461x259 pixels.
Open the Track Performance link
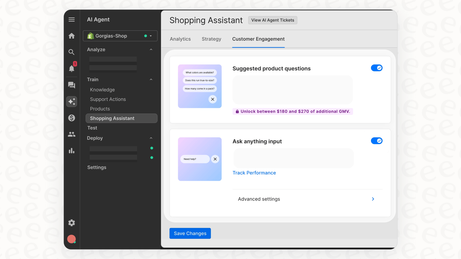pyautogui.click(x=254, y=173)
